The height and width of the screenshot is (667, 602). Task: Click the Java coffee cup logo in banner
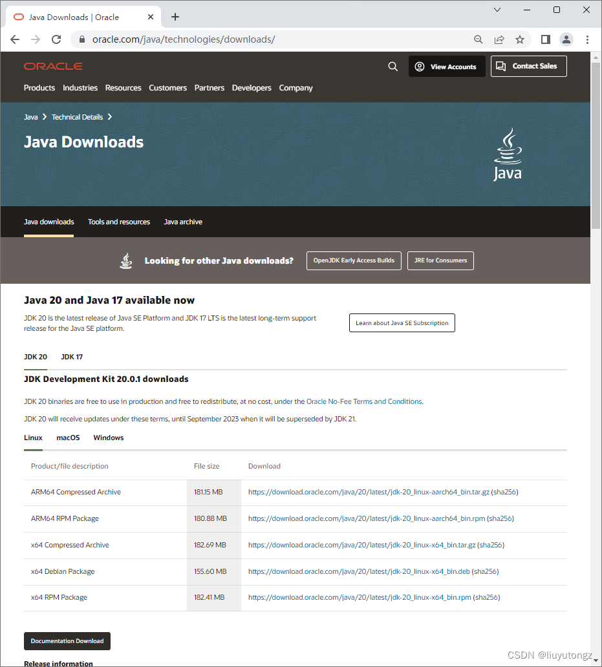(x=508, y=155)
